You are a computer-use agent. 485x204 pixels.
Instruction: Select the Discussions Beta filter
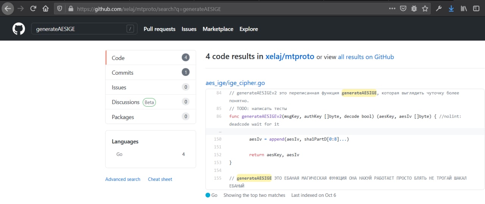point(150,102)
